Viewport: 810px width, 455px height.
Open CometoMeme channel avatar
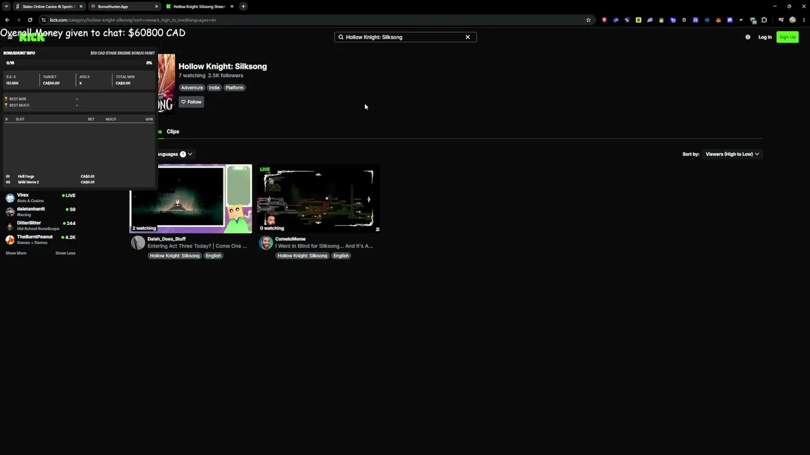tap(266, 243)
